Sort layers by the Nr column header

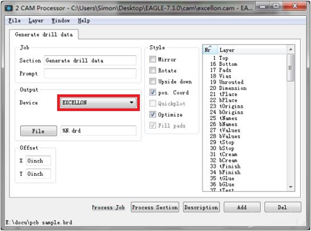click(208, 50)
